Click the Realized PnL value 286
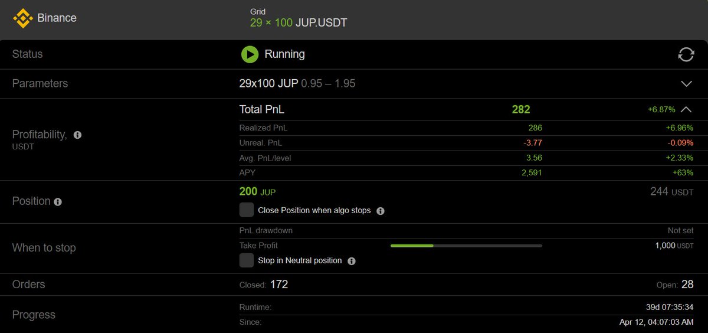This screenshot has width=708, height=333. tap(535, 128)
